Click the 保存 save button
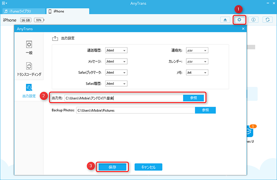 [112, 167]
